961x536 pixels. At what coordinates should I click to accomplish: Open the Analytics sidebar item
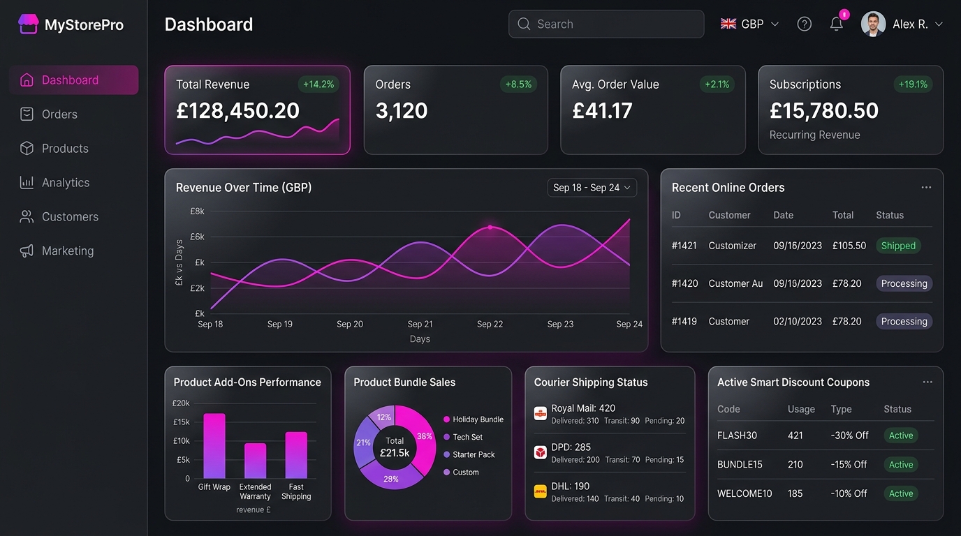(74, 183)
